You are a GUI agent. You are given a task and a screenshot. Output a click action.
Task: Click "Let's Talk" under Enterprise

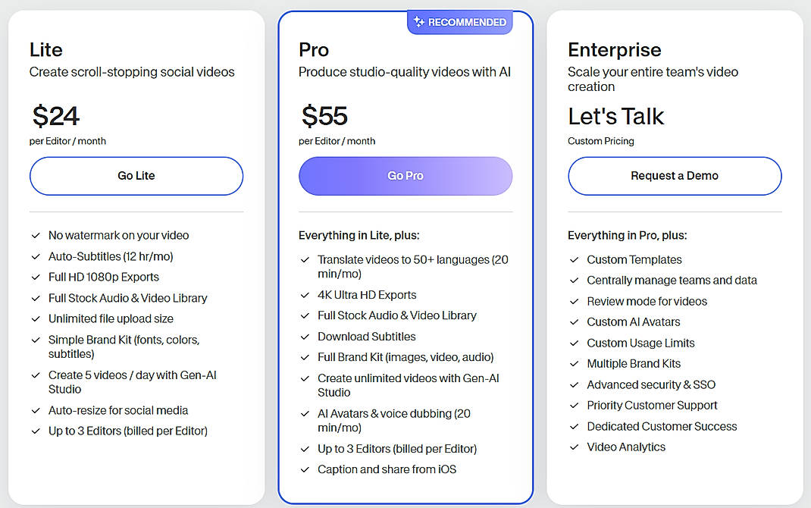[615, 116]
